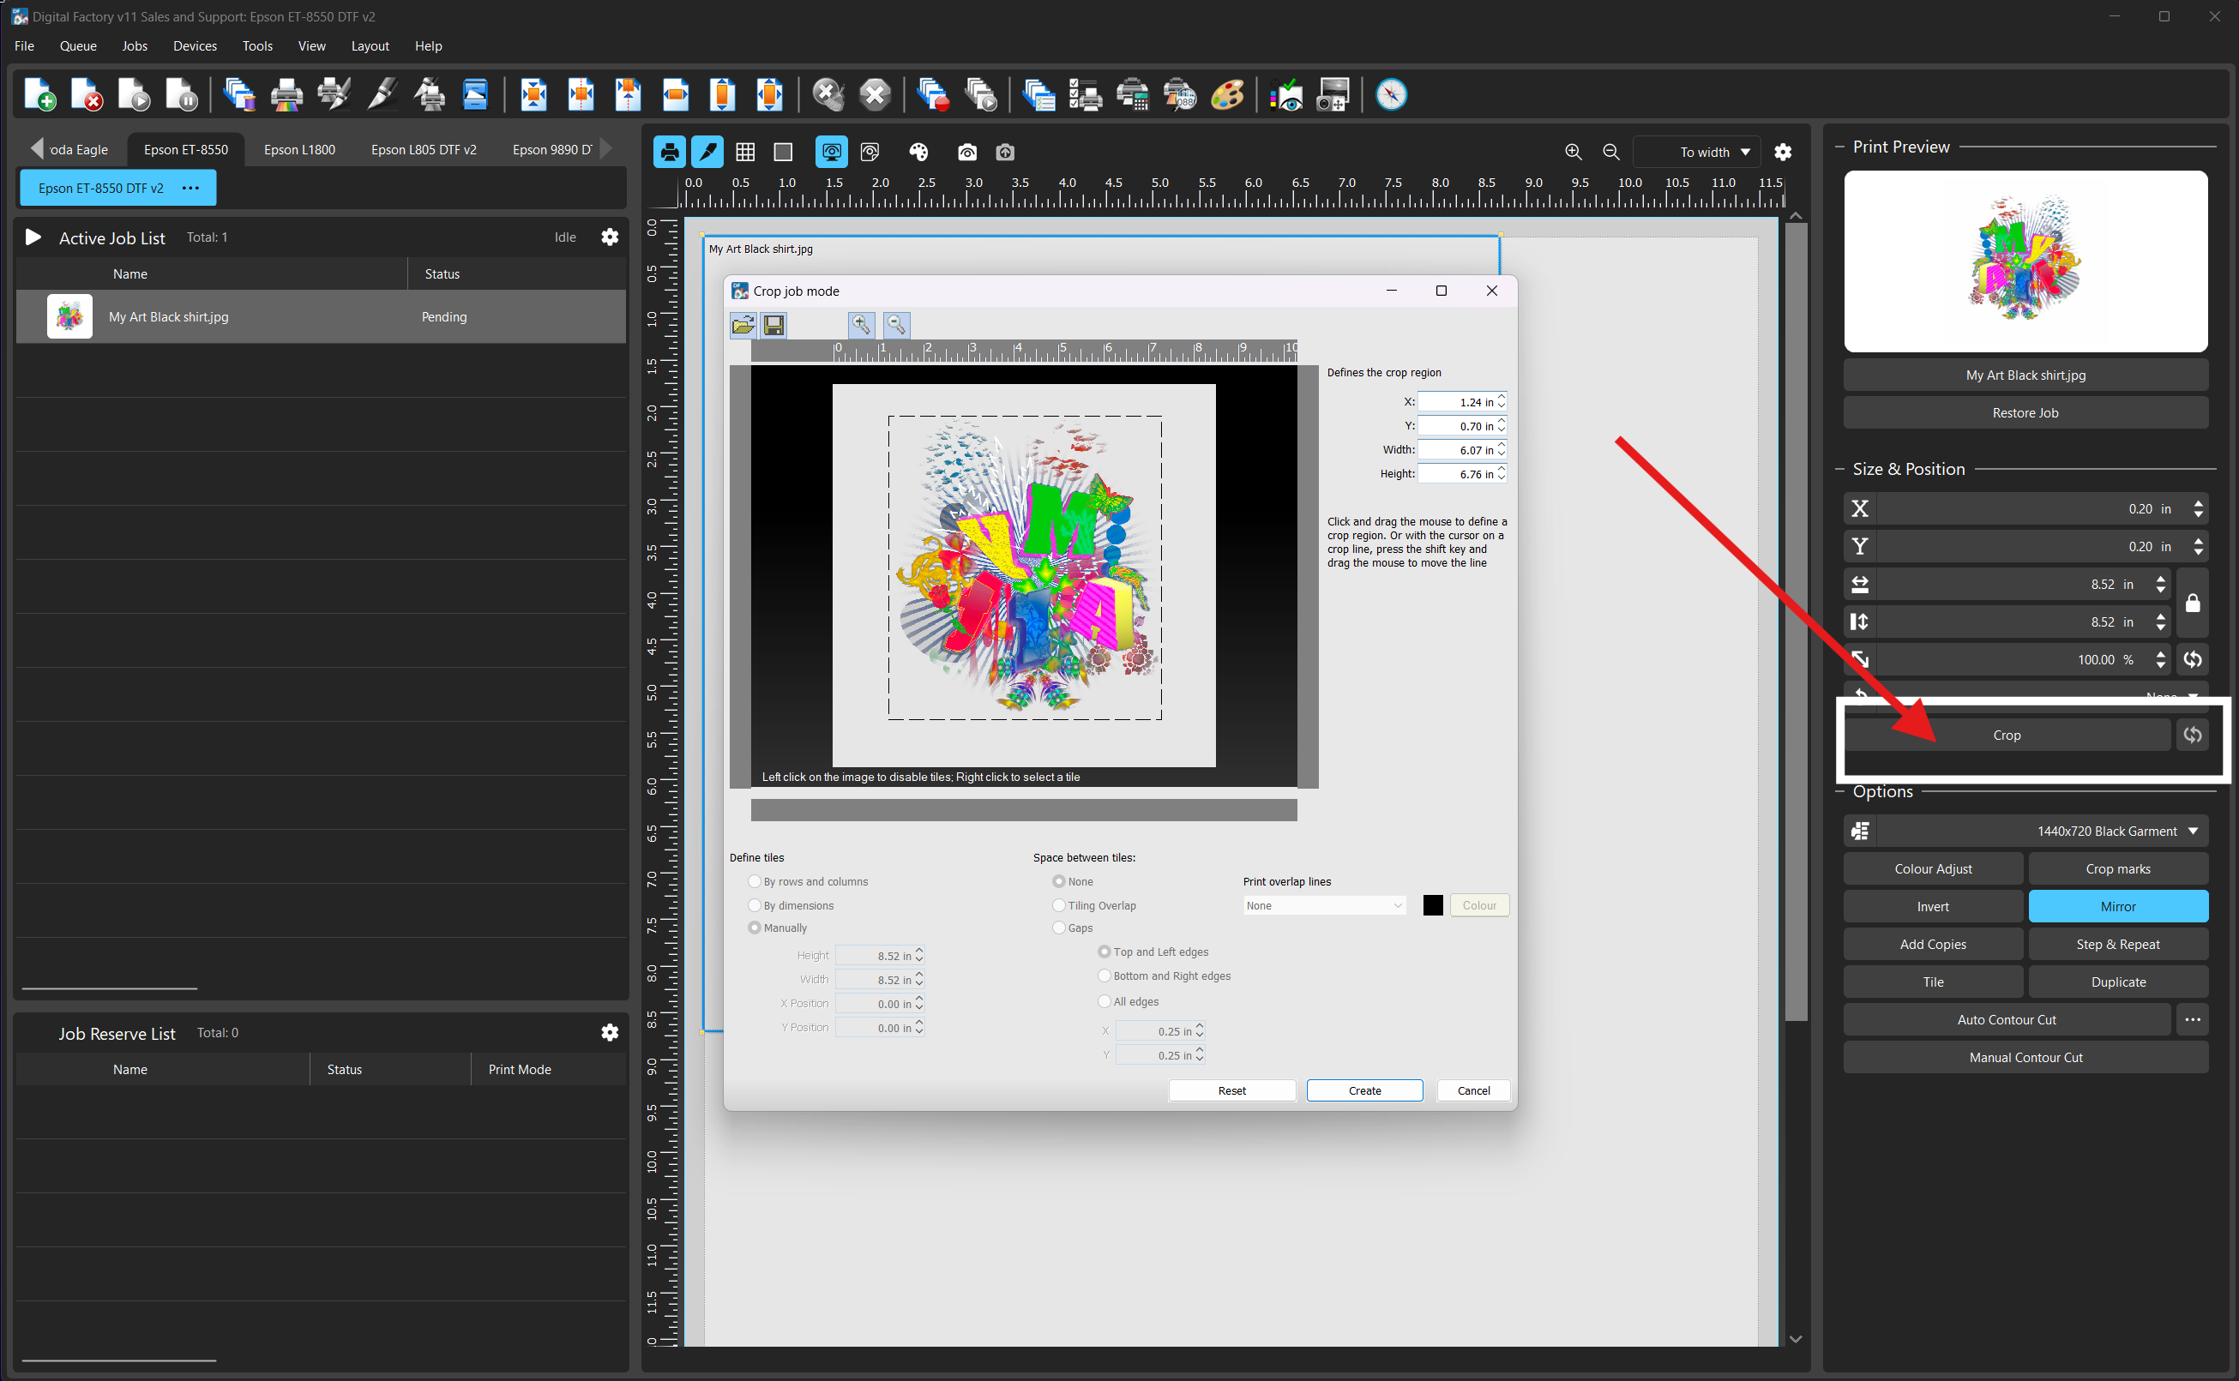Switch to Epson L1800 tab
This screenshot has width=2239, height=1381.
[x=299, y=150]
